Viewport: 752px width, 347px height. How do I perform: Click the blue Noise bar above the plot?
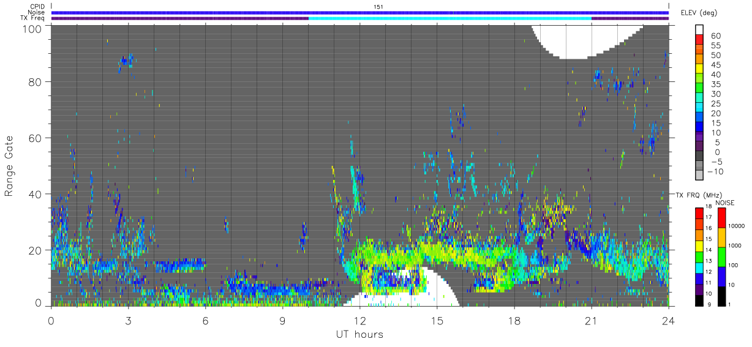point(360,12)
